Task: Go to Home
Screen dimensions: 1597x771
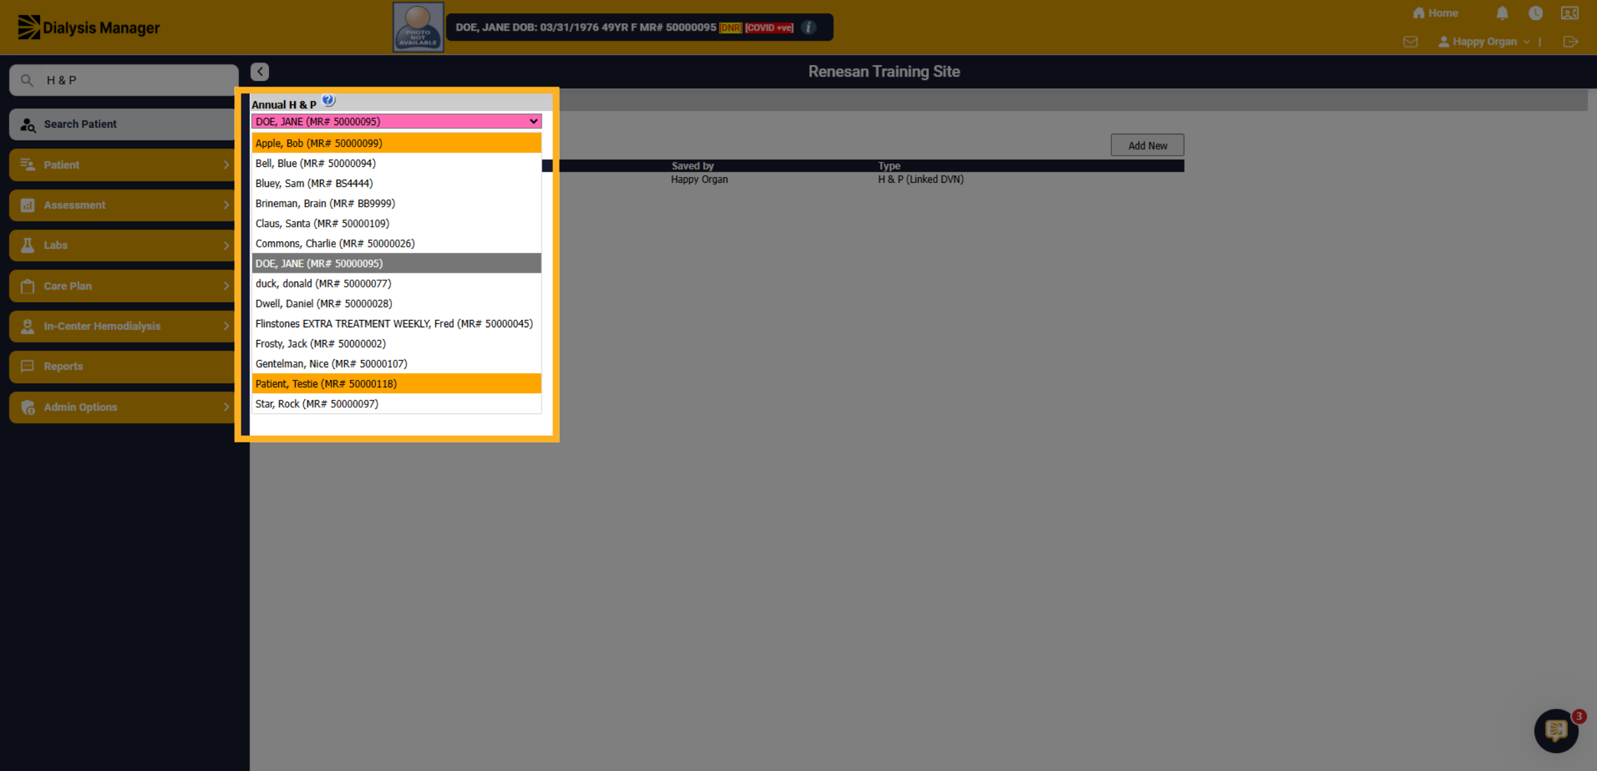Action: 1435,13
